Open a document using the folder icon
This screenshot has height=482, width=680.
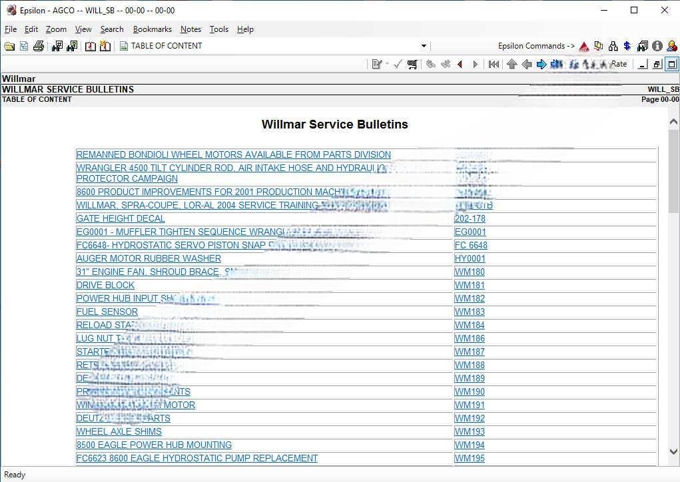(9, 45)
